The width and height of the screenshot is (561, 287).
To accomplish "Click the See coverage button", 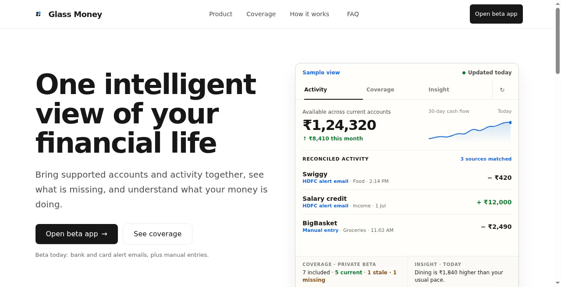I will [157, 234].
